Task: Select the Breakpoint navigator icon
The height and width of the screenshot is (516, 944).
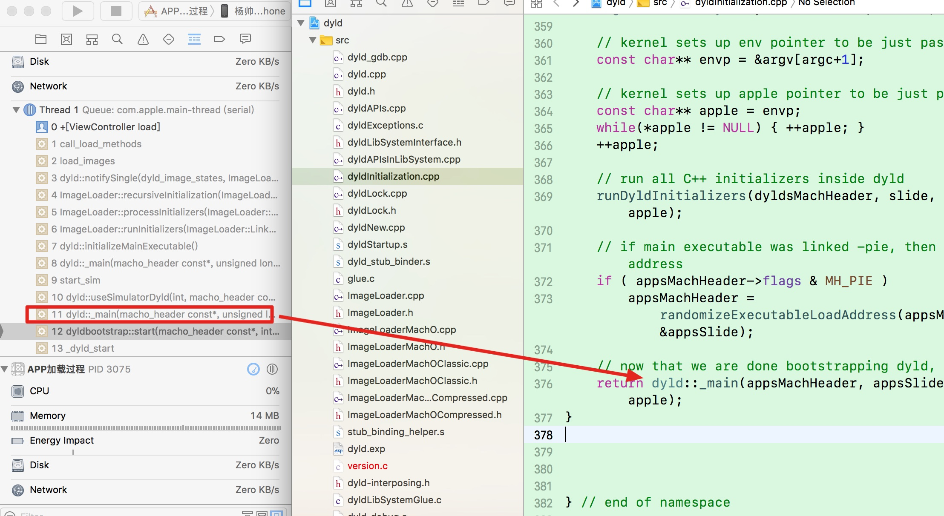Action: coord(219,40)
